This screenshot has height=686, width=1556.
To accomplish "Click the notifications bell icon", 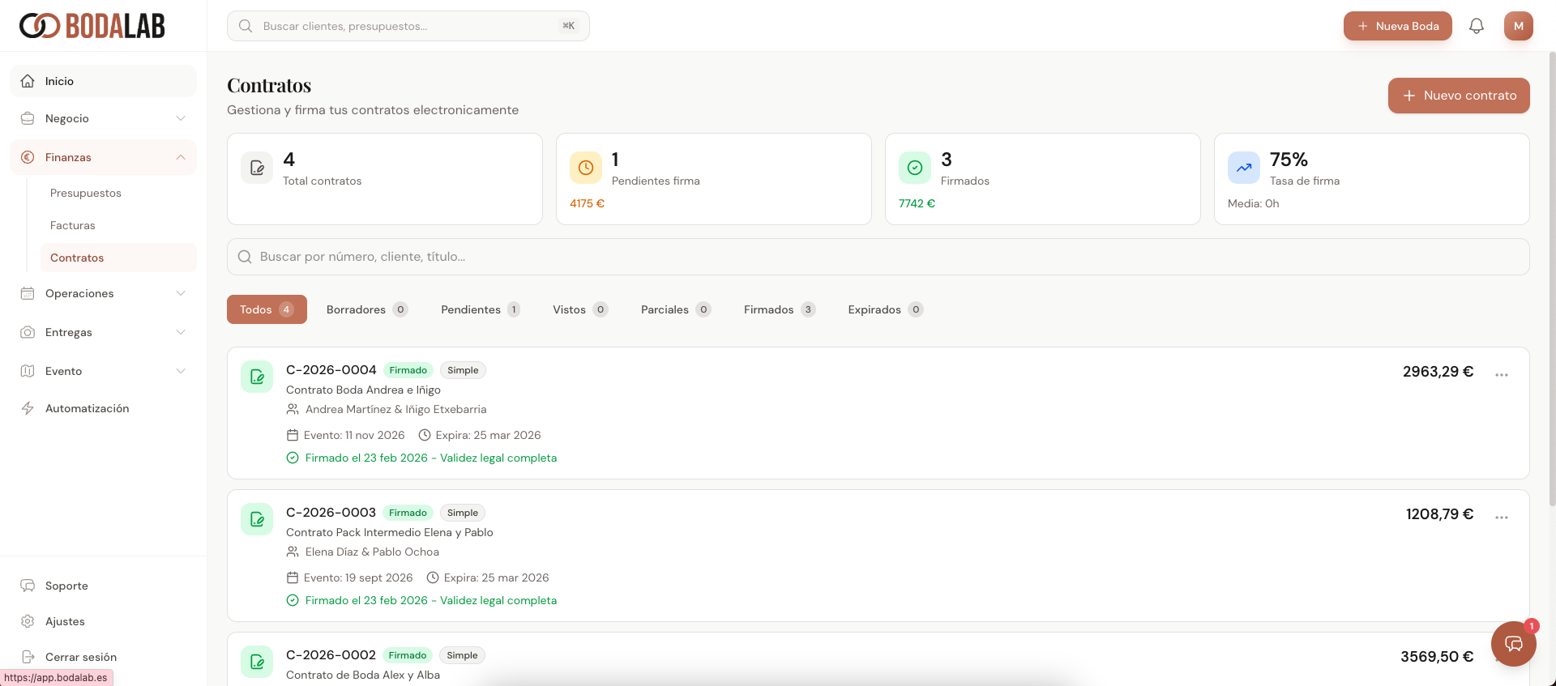I will coord(1477,26).
